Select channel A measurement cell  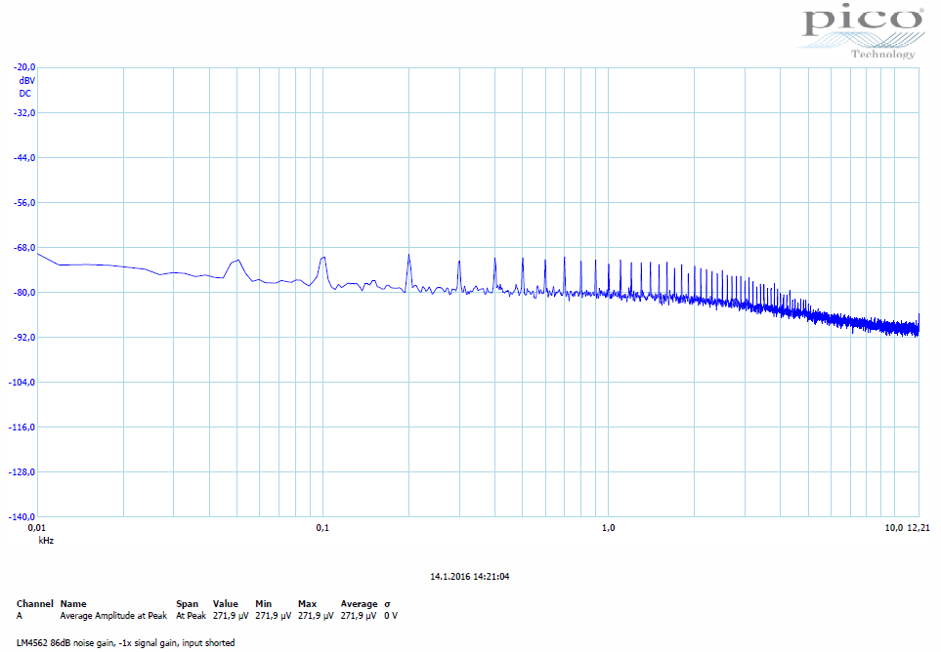(20, 616)
